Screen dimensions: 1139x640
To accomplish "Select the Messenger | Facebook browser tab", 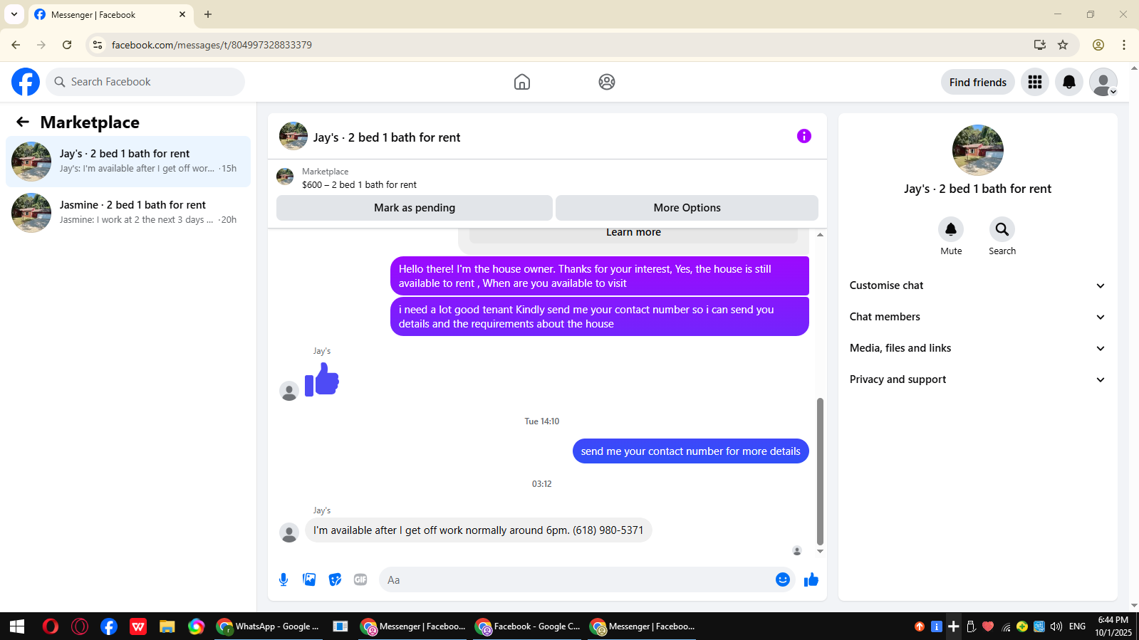I will tap(110, 15).
